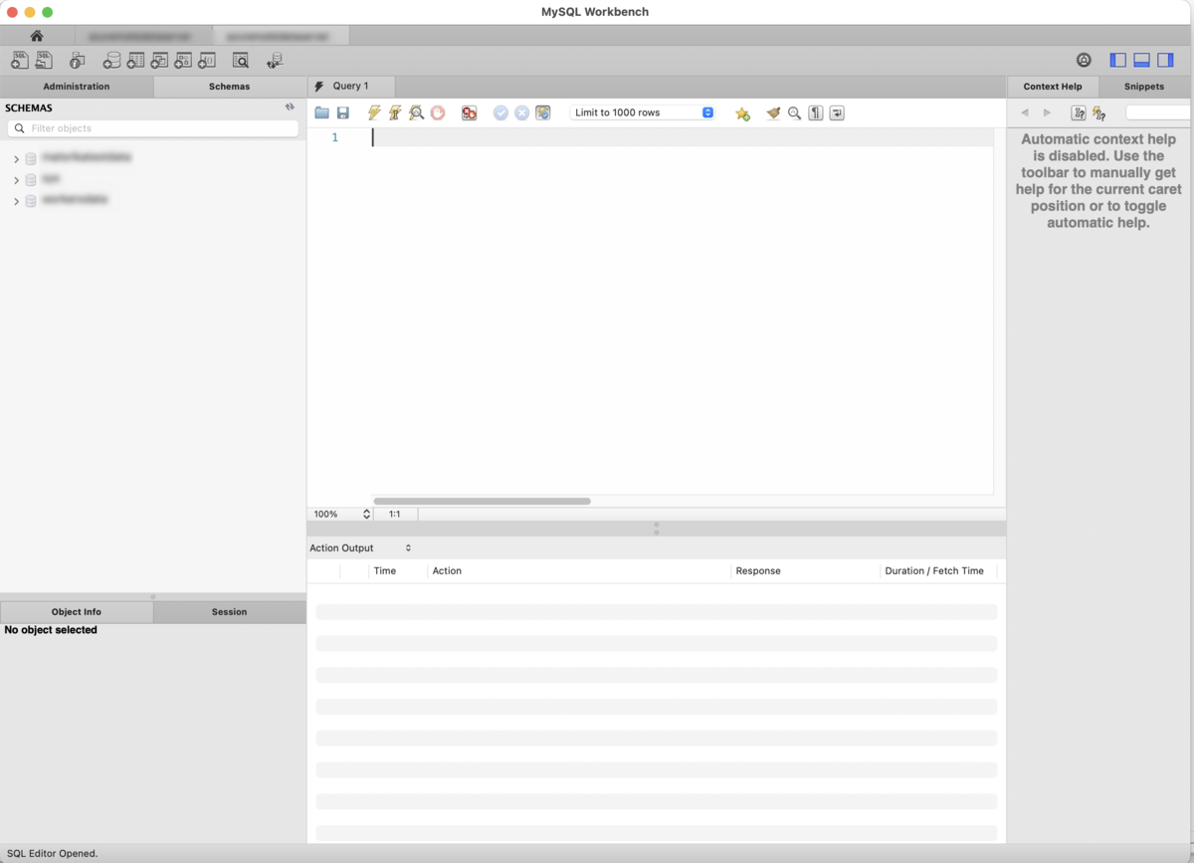Open the Home screen tab
1194x863 pixels.
click(37, 36)
